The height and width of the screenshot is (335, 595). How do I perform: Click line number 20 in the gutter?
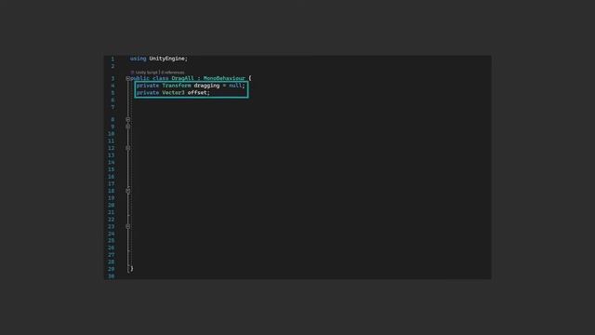pyautogui.click(x=112, y=205)
